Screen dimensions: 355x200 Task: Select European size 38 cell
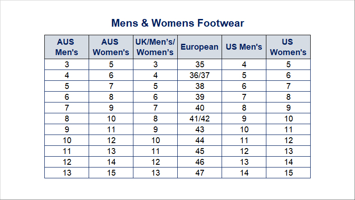pyautogui.click(x=199, y=86)
